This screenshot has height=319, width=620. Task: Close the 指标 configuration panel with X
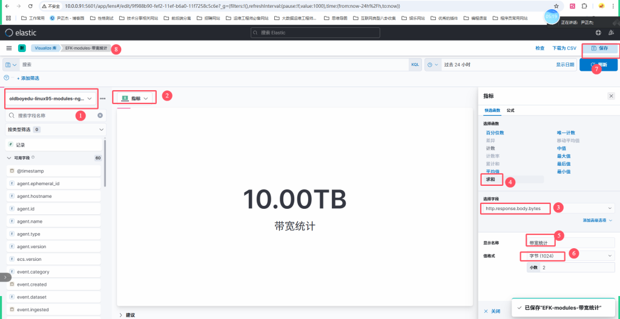tap(611, 96)
